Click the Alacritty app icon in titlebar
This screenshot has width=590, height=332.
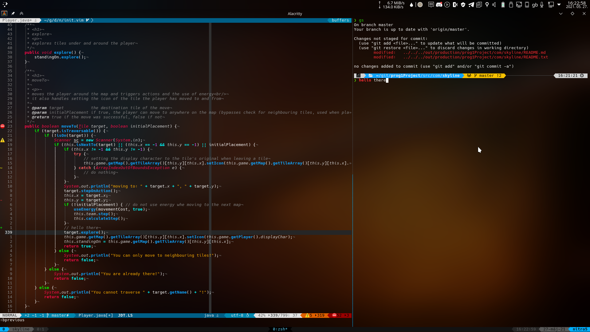pyautogui.click(x=4, y=14)
